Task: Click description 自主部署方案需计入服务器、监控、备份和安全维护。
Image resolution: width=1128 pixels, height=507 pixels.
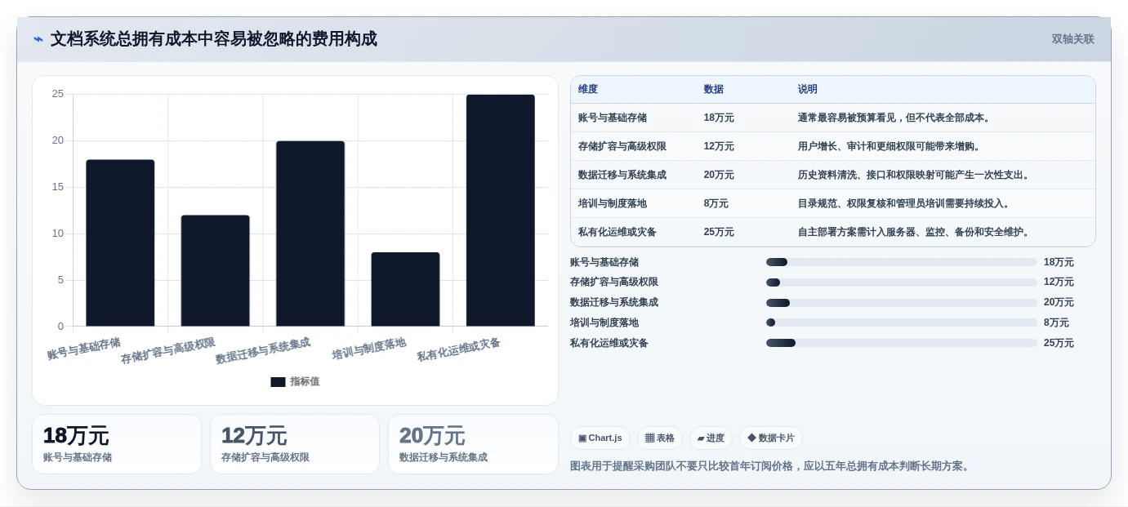Action: tap(915, 232)
